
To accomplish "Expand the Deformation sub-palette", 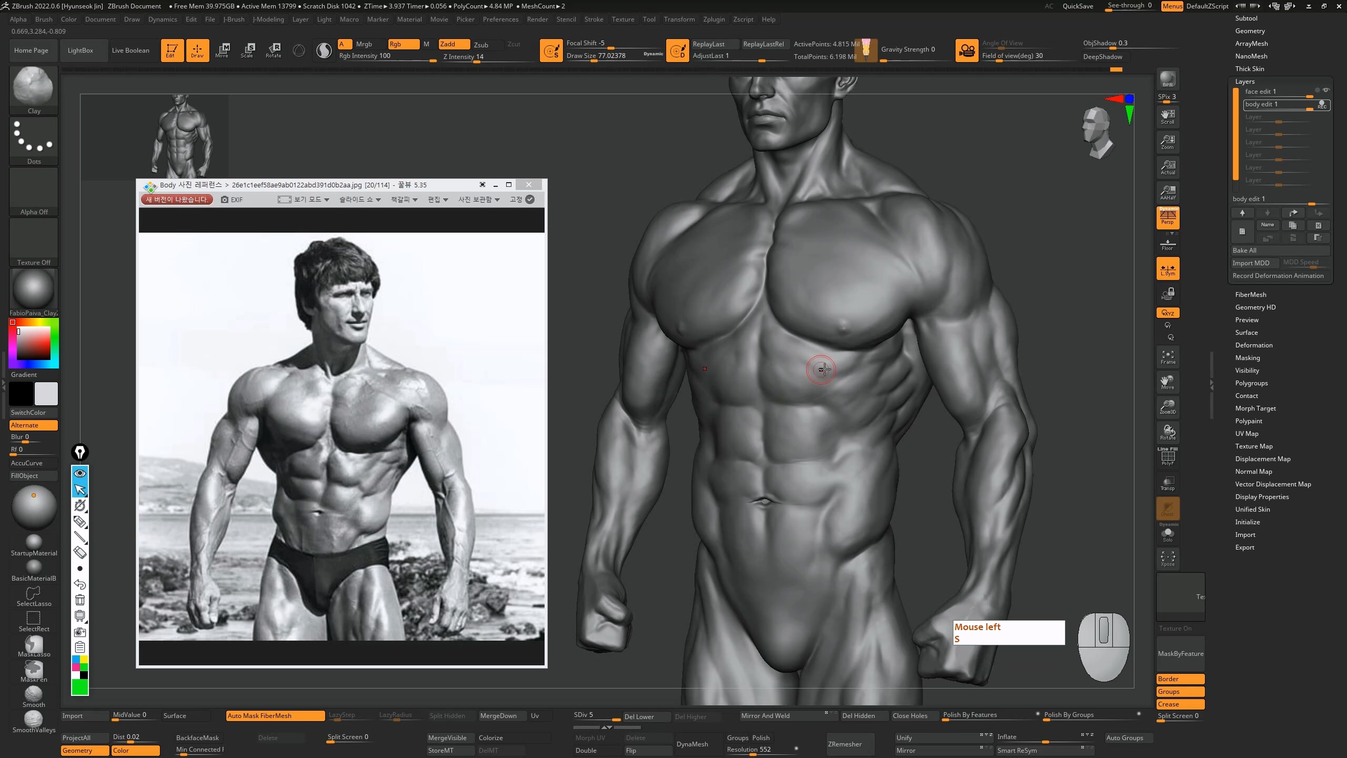I will (x=1254, y=345).
